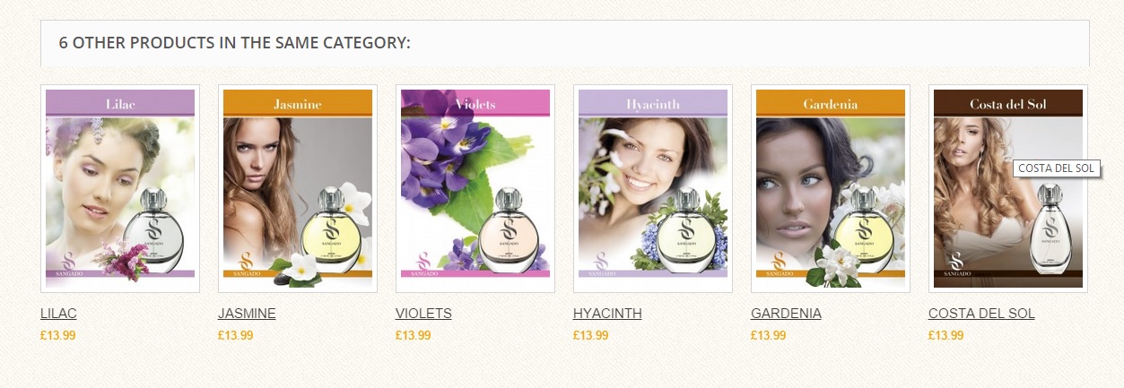This screenshot has height=388, width=1124.
Task: Click the Sangado logo on Violets image
Action: click(x=423, y=265)
